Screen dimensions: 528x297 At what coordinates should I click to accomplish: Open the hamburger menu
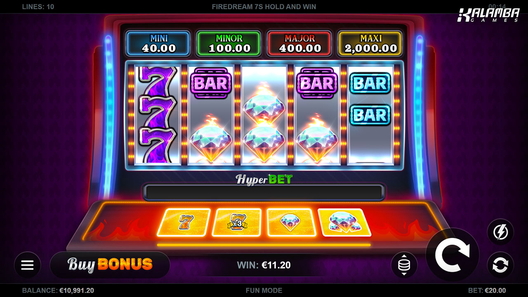[27, 265]
